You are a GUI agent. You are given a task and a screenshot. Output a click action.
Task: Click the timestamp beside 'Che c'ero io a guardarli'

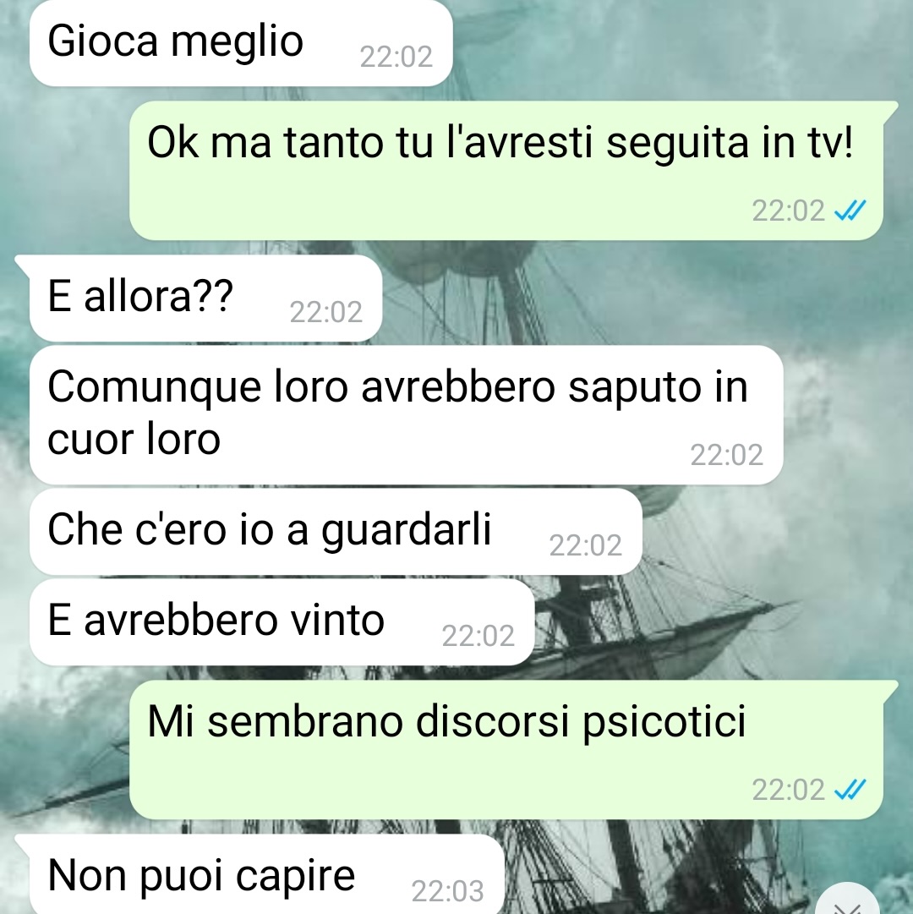click(586, 545)
